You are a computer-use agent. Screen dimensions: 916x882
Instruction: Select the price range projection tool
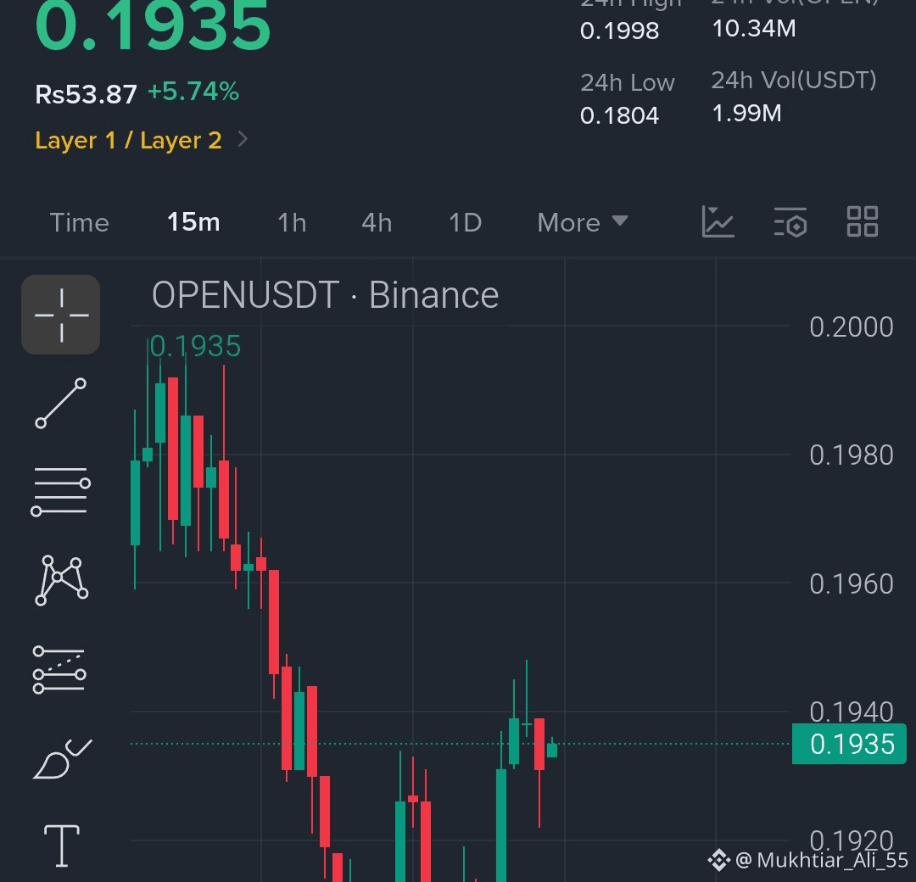(x=59, y=669)
